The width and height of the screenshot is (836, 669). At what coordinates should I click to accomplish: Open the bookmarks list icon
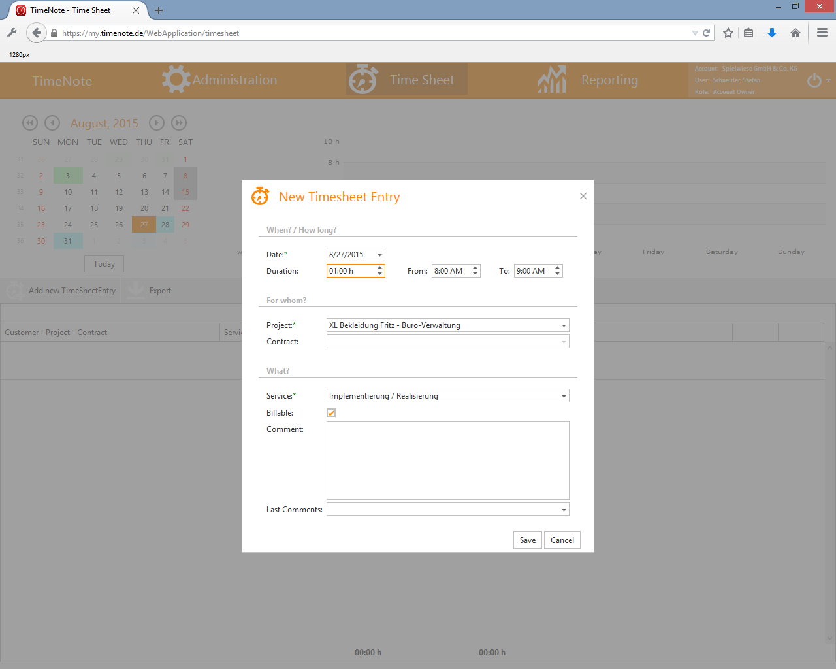[x=749, y=33]
